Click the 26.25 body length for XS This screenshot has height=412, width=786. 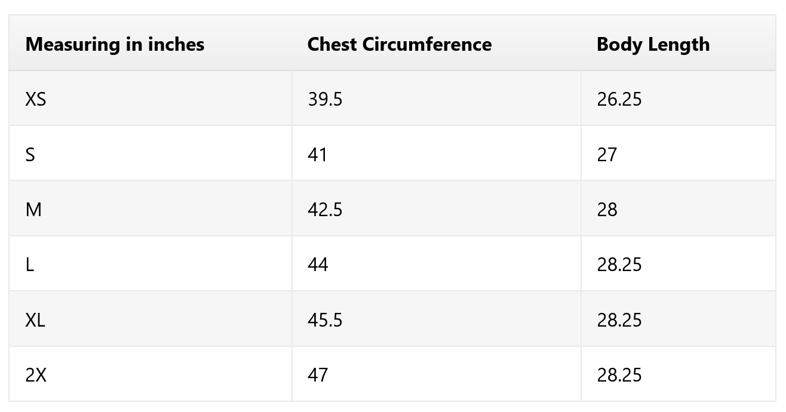(619, 99)
